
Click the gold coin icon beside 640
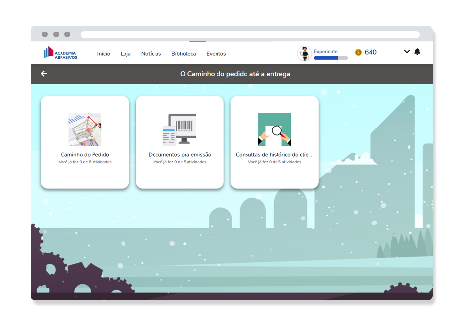[x=358, y=52]
